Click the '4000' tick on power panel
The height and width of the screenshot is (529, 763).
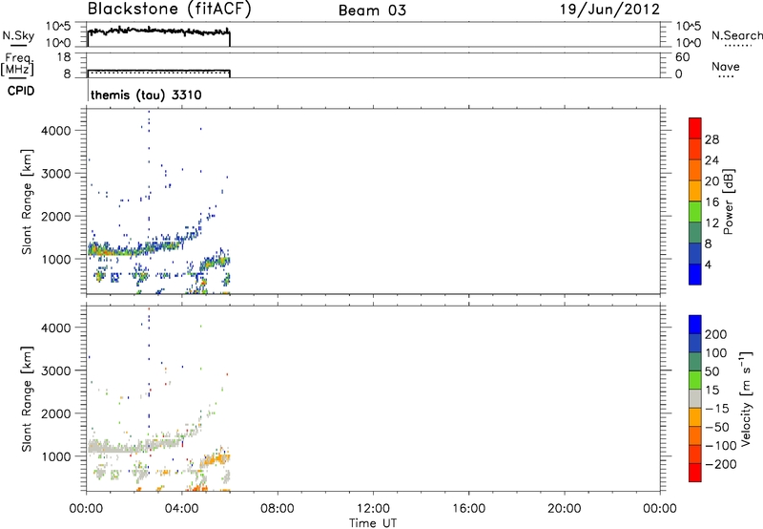point(56,131)
